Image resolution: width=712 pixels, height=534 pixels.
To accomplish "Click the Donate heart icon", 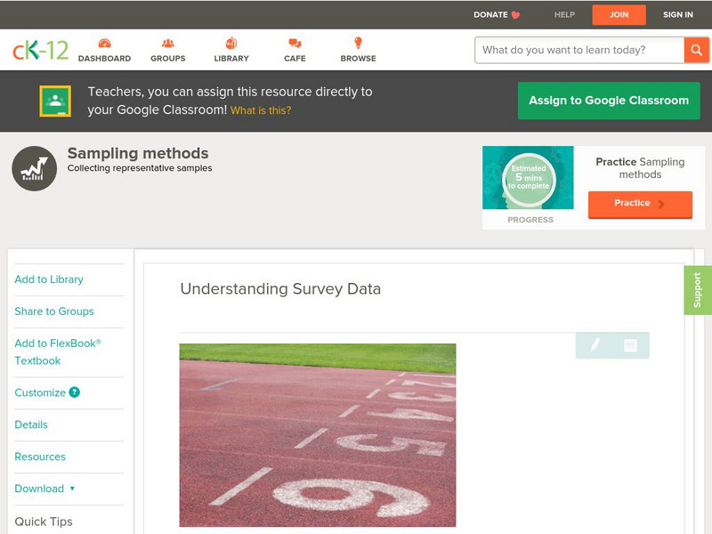I will [515, 15].
